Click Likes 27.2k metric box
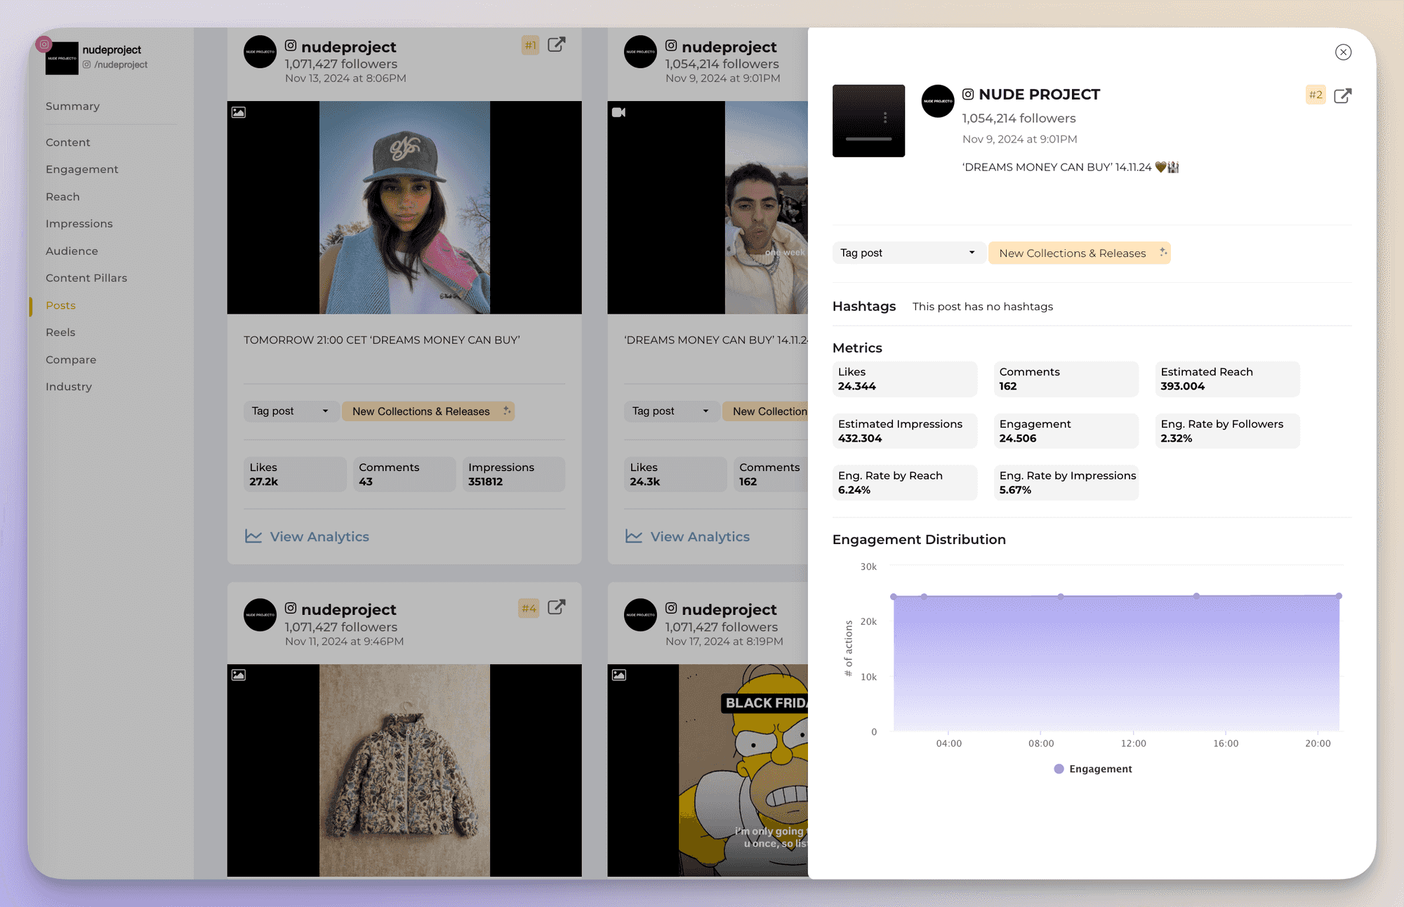The width and height of the screenshot is (1404, 907). (x=295, y=475)
